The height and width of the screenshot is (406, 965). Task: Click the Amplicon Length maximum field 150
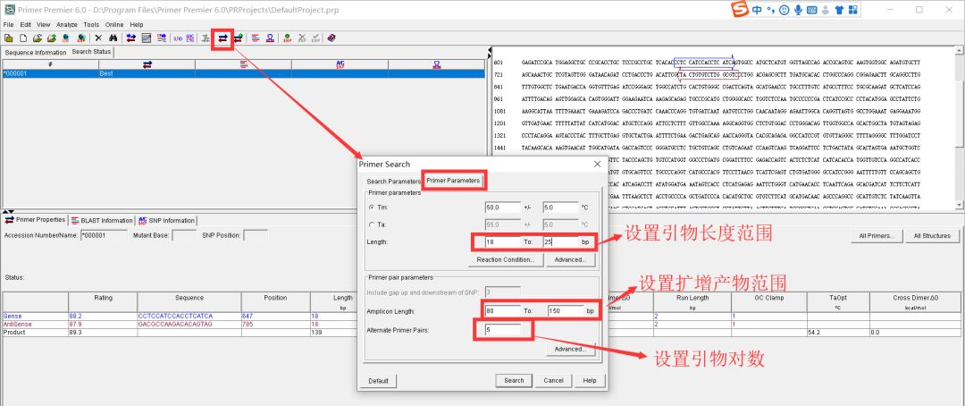coord(566,311)
